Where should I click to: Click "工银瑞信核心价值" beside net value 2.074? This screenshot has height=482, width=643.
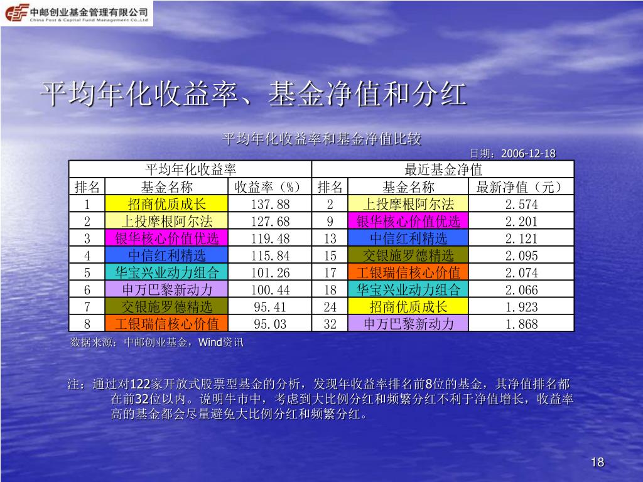[408, 272]
